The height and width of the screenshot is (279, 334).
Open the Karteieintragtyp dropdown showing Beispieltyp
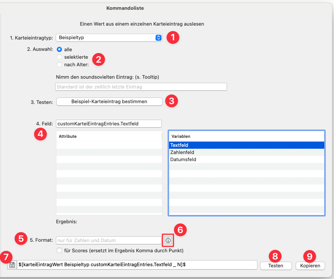tap(109, 38)
